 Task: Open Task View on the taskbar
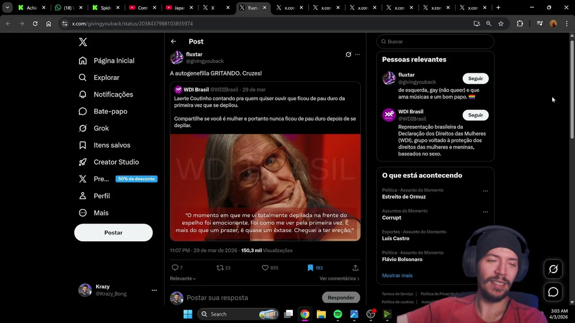pyautogui.click(x=288, y=314)
